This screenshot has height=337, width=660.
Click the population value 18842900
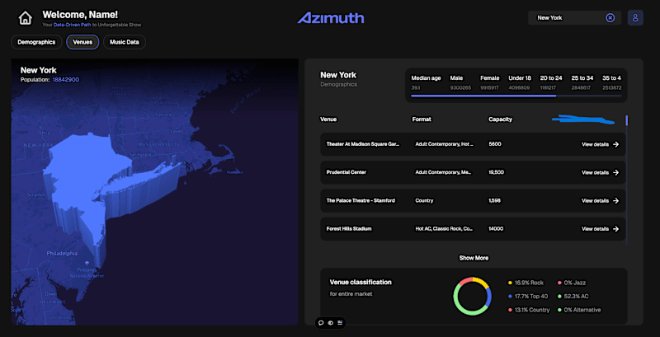coord(66,79)
